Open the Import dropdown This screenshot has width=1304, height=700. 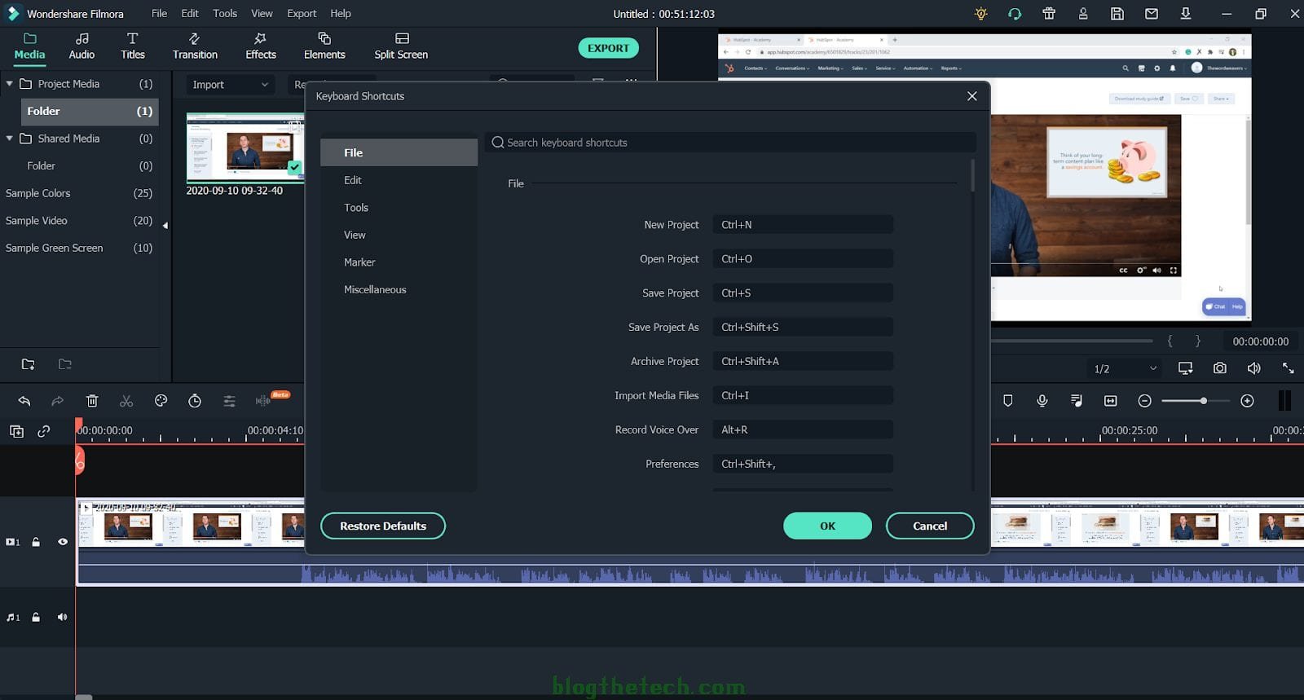tap(230, 85)
